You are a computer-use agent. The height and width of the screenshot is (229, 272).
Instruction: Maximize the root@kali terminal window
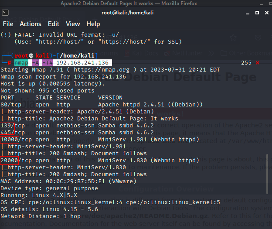click(x=257, y=13)
